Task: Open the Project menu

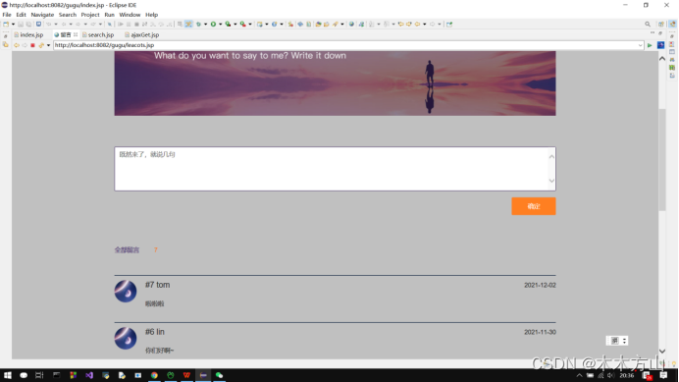Action: pyautogui.click(x=90, y=15)
